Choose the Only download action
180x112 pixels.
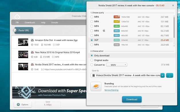point(92,56)
